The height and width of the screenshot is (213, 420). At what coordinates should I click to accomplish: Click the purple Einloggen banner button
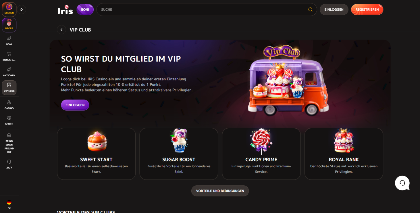(75, 105)
